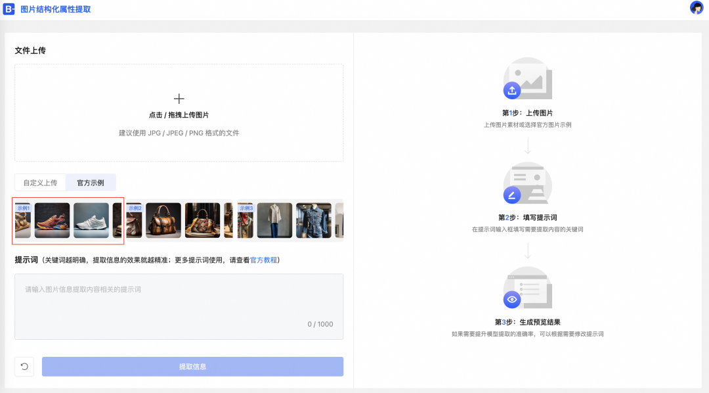Screen dimensions: 709x393
Task: Switch to the 自定义上传 tab
Action: point(40,183)
